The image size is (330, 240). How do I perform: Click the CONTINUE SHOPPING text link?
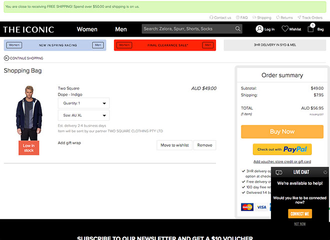click(x=26, y=58)
